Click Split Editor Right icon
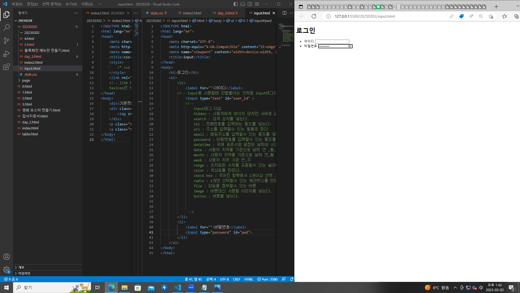 pyautogui.click(x=284, y=13)
